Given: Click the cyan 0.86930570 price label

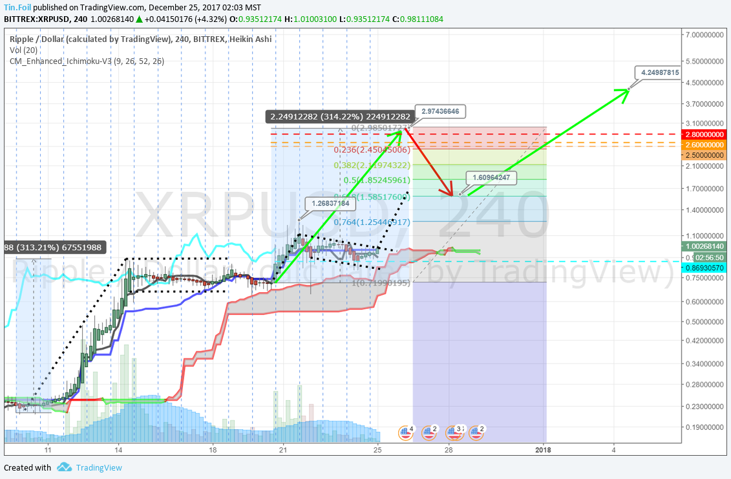Looking at the screenshot, I should 704,268.
